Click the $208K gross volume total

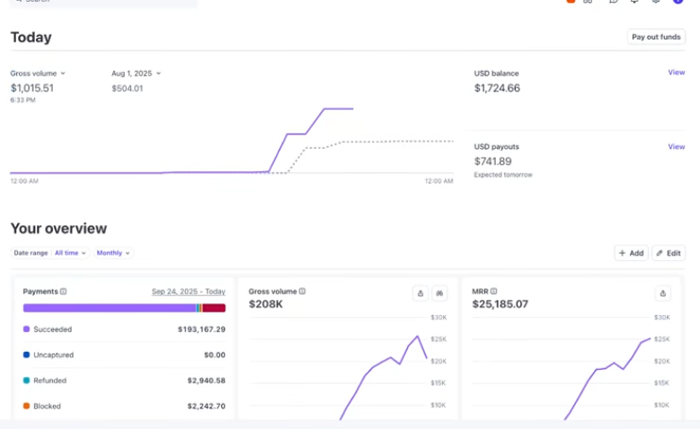click(x=266, y=304)
